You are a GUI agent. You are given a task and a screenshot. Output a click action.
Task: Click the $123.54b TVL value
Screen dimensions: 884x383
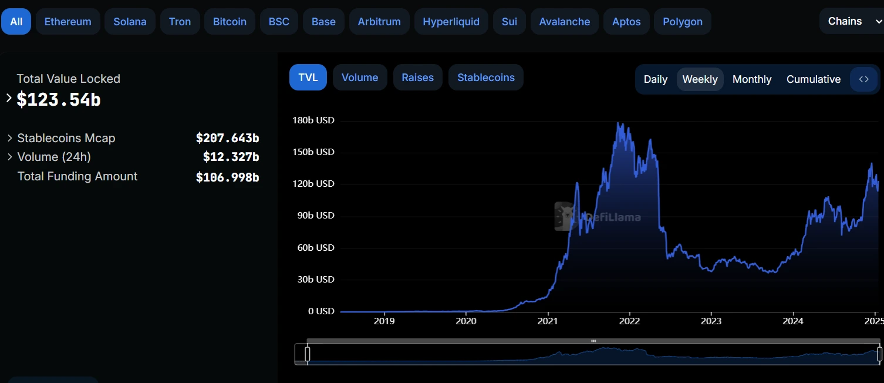pos(59,100)
